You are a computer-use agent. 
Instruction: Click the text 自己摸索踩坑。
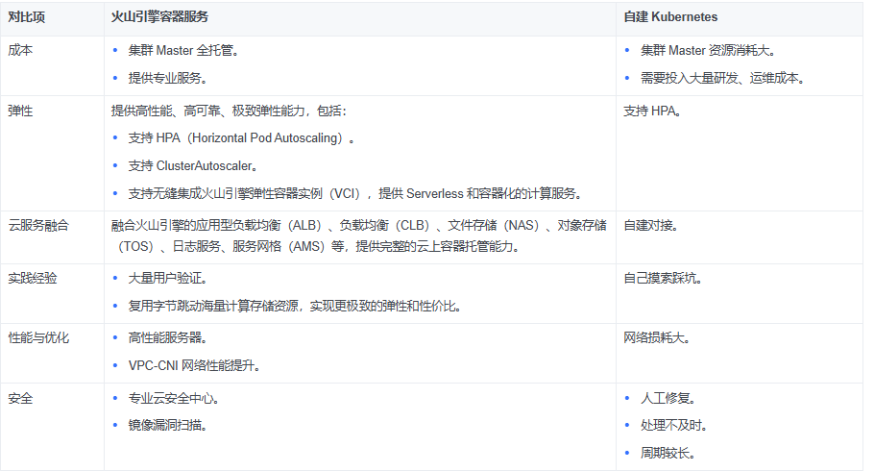click(x=663, y=279)
